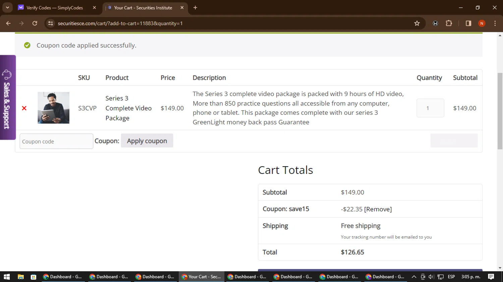Close the Verify Codes SimplyCodes tab
The height and width of the screenshot is (282, 503).
[94, 8]
